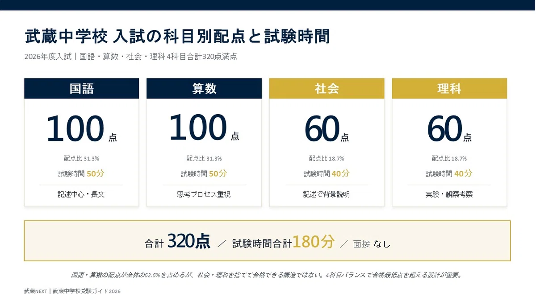Click the 記述中心・長文 note
This screenshot has height=301, width=536.
[81, 194]
